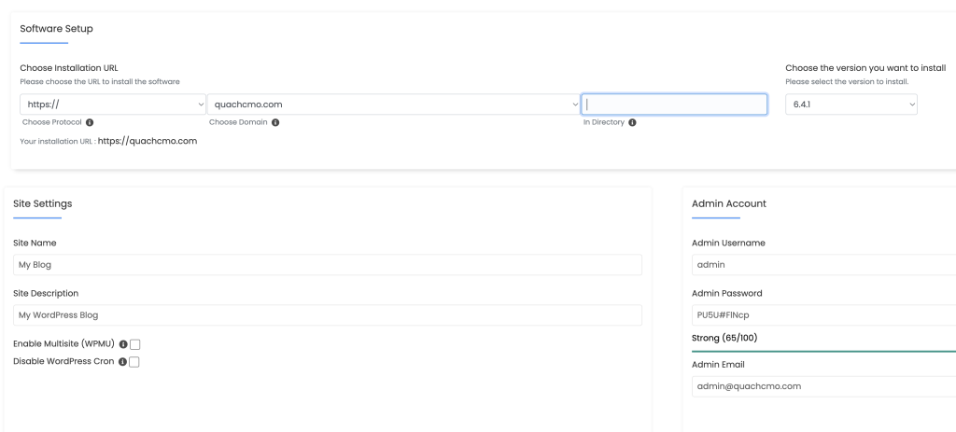
Task: Focus the In Directory text field
Action: point(674,105)
